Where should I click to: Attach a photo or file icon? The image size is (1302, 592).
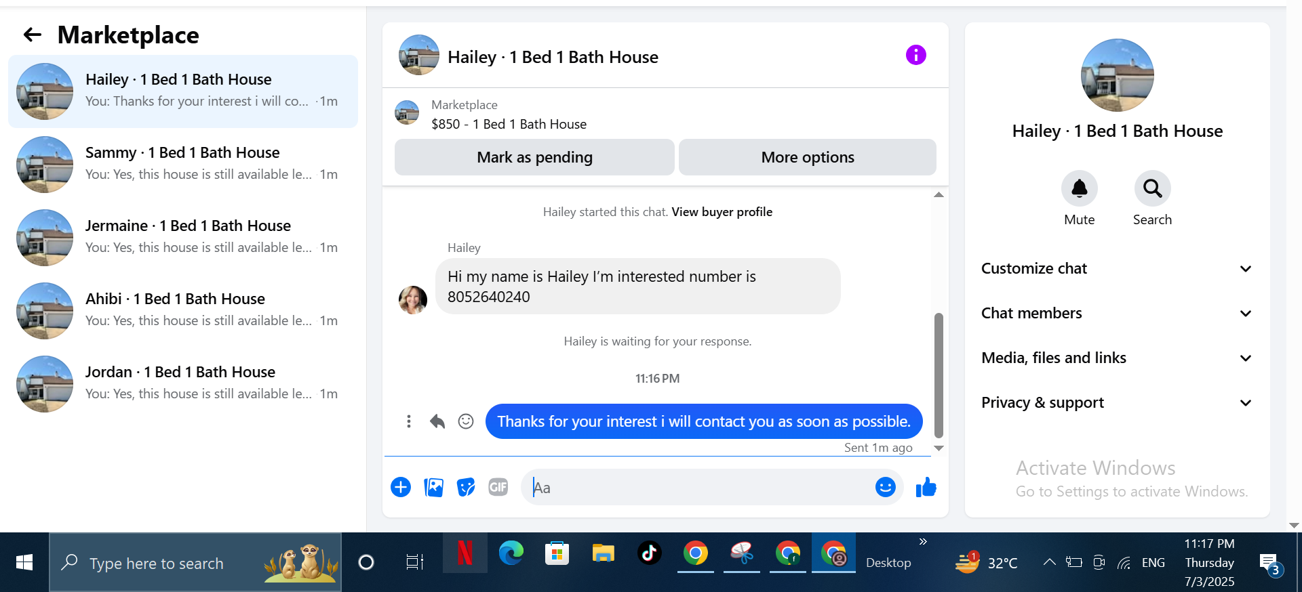click(x=433, y=487)
